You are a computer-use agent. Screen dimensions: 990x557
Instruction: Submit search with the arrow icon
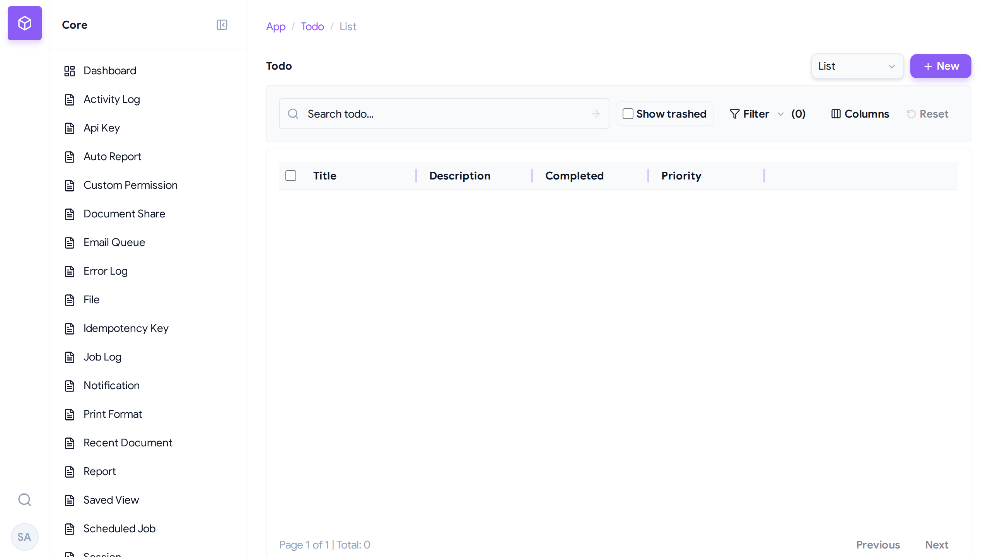pos(596,114)
